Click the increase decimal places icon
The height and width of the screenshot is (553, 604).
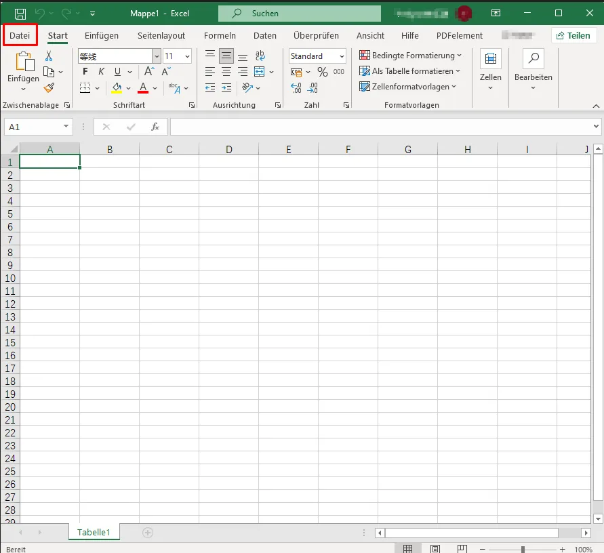[x=296, y=87]
